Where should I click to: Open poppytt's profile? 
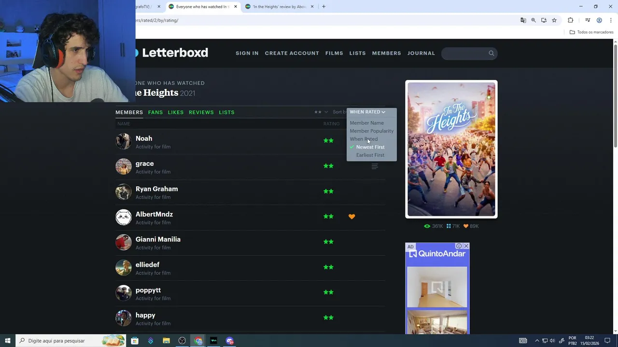point(148,290)
